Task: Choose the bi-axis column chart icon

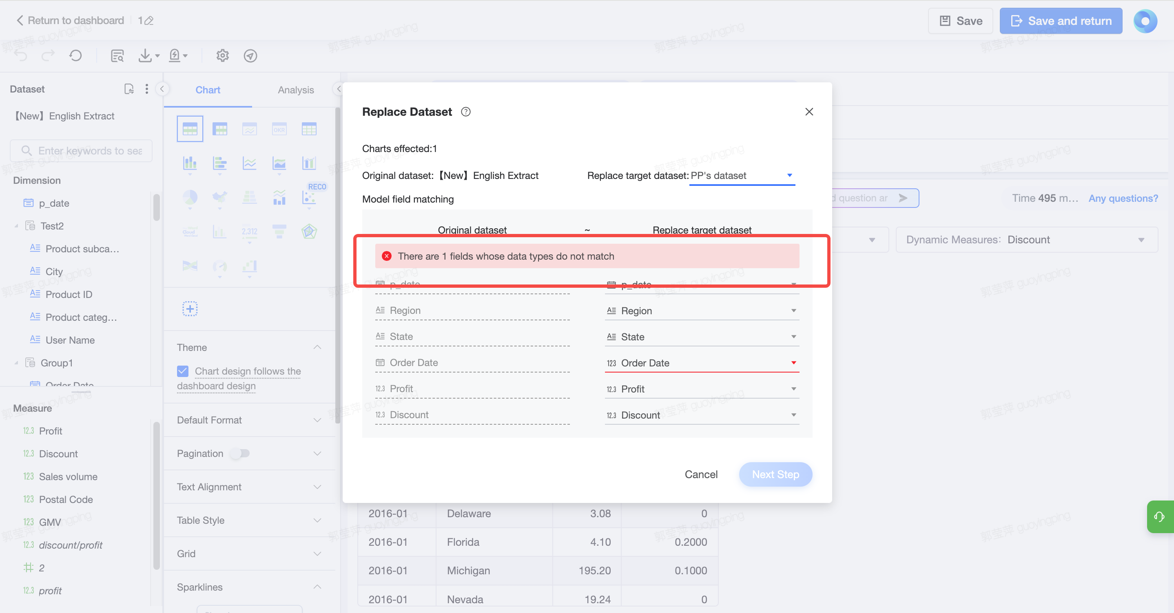Action: tap(309, 163)
